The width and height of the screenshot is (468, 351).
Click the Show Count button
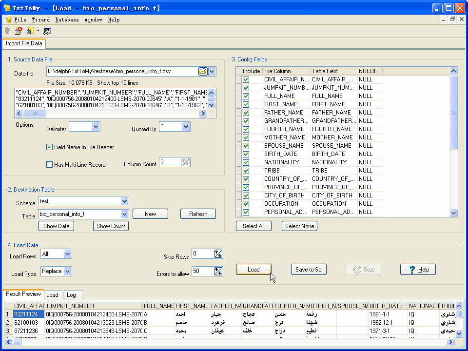click(111, 226)
